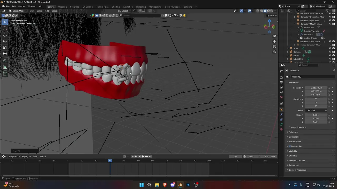Pick the Annotate tool
The image size is (337, 189).
[5, 61]
